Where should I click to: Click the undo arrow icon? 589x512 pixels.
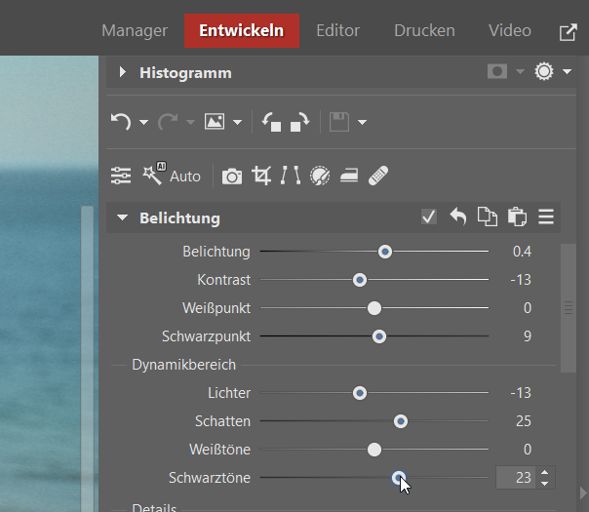point(121,122)
